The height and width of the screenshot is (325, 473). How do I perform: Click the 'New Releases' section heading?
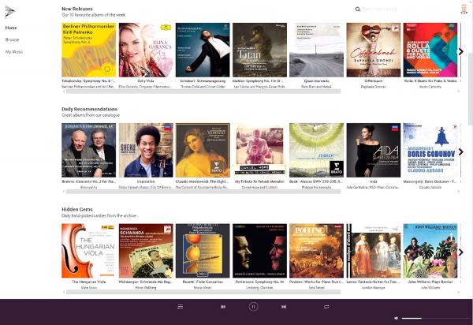click(77, 9)
